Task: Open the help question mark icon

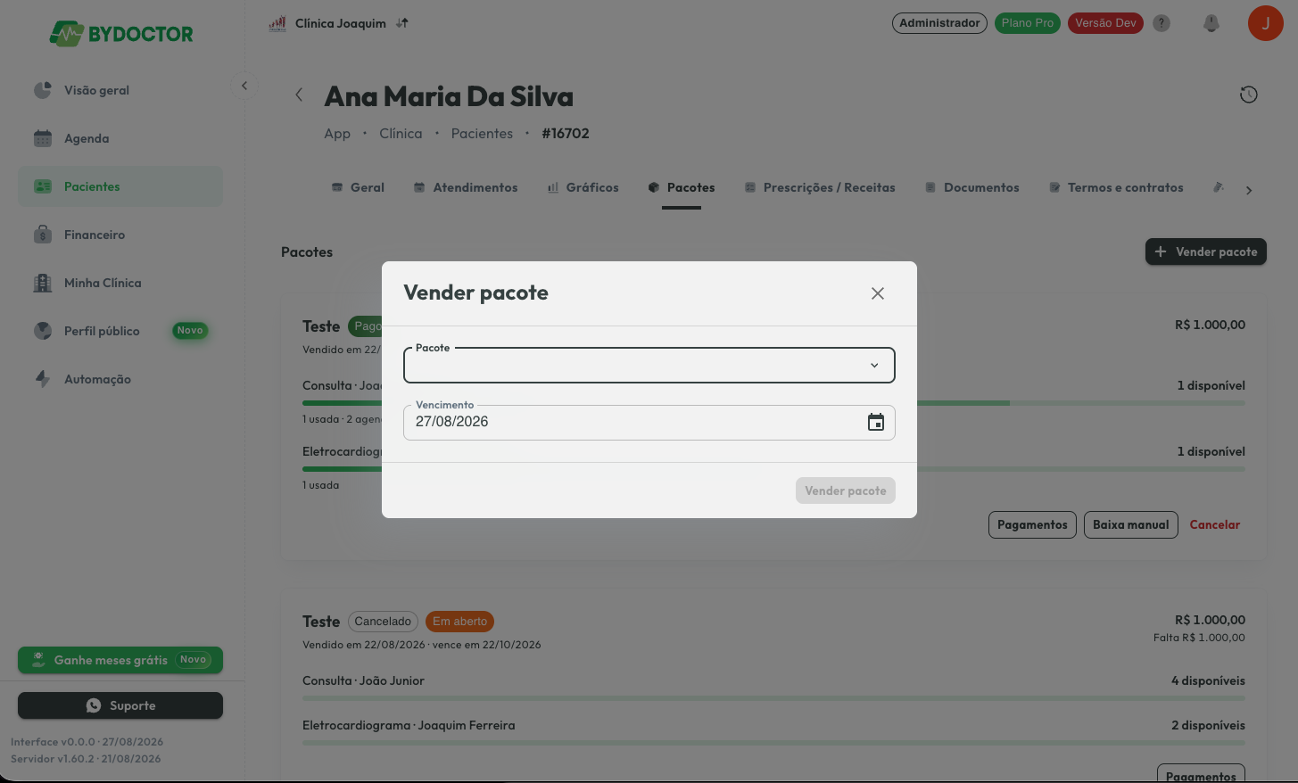Action: (x=1162, y=23)
